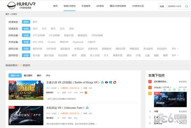Viewport: 191px width, 128px height.
Task: Filter game category by 角色扮演
Action: click(x=37, y=49)
